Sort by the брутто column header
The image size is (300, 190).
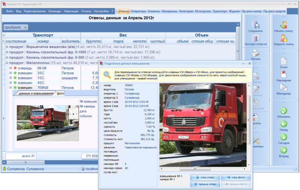[x=91, y=41]
